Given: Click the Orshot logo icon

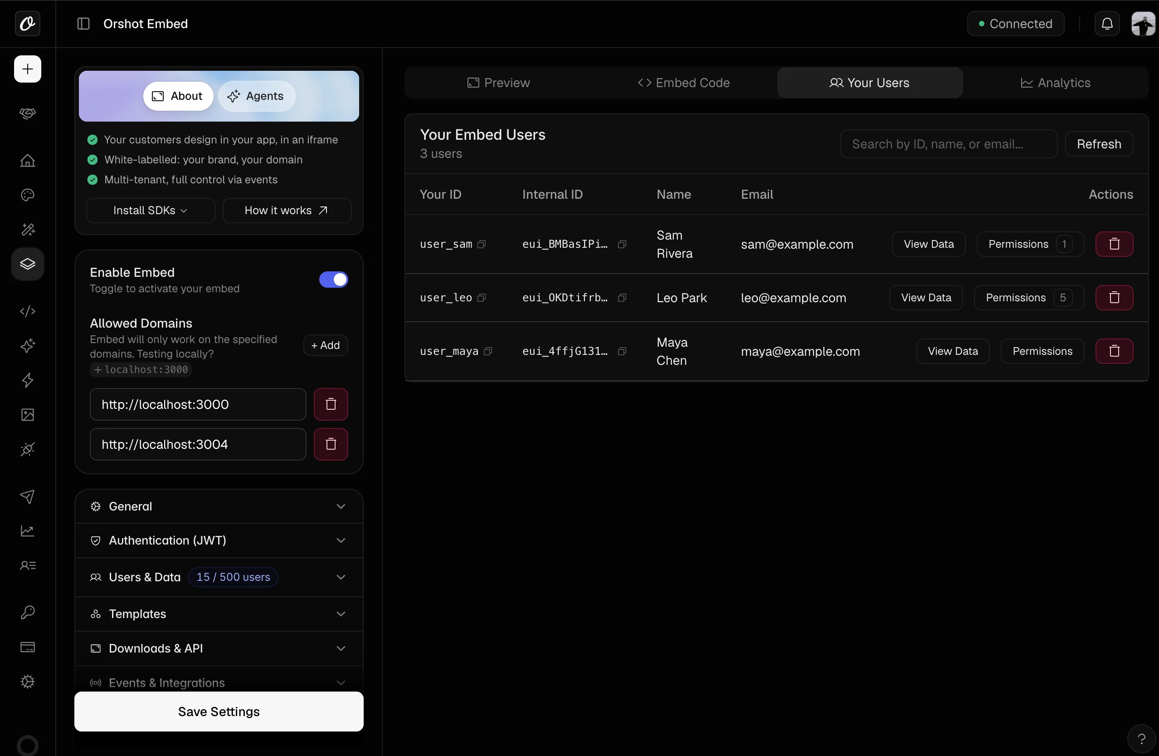Looking at the screenshot, I should click(x=28, y=24).
